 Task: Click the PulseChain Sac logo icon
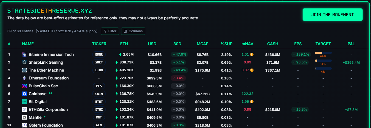click(24, 86)
